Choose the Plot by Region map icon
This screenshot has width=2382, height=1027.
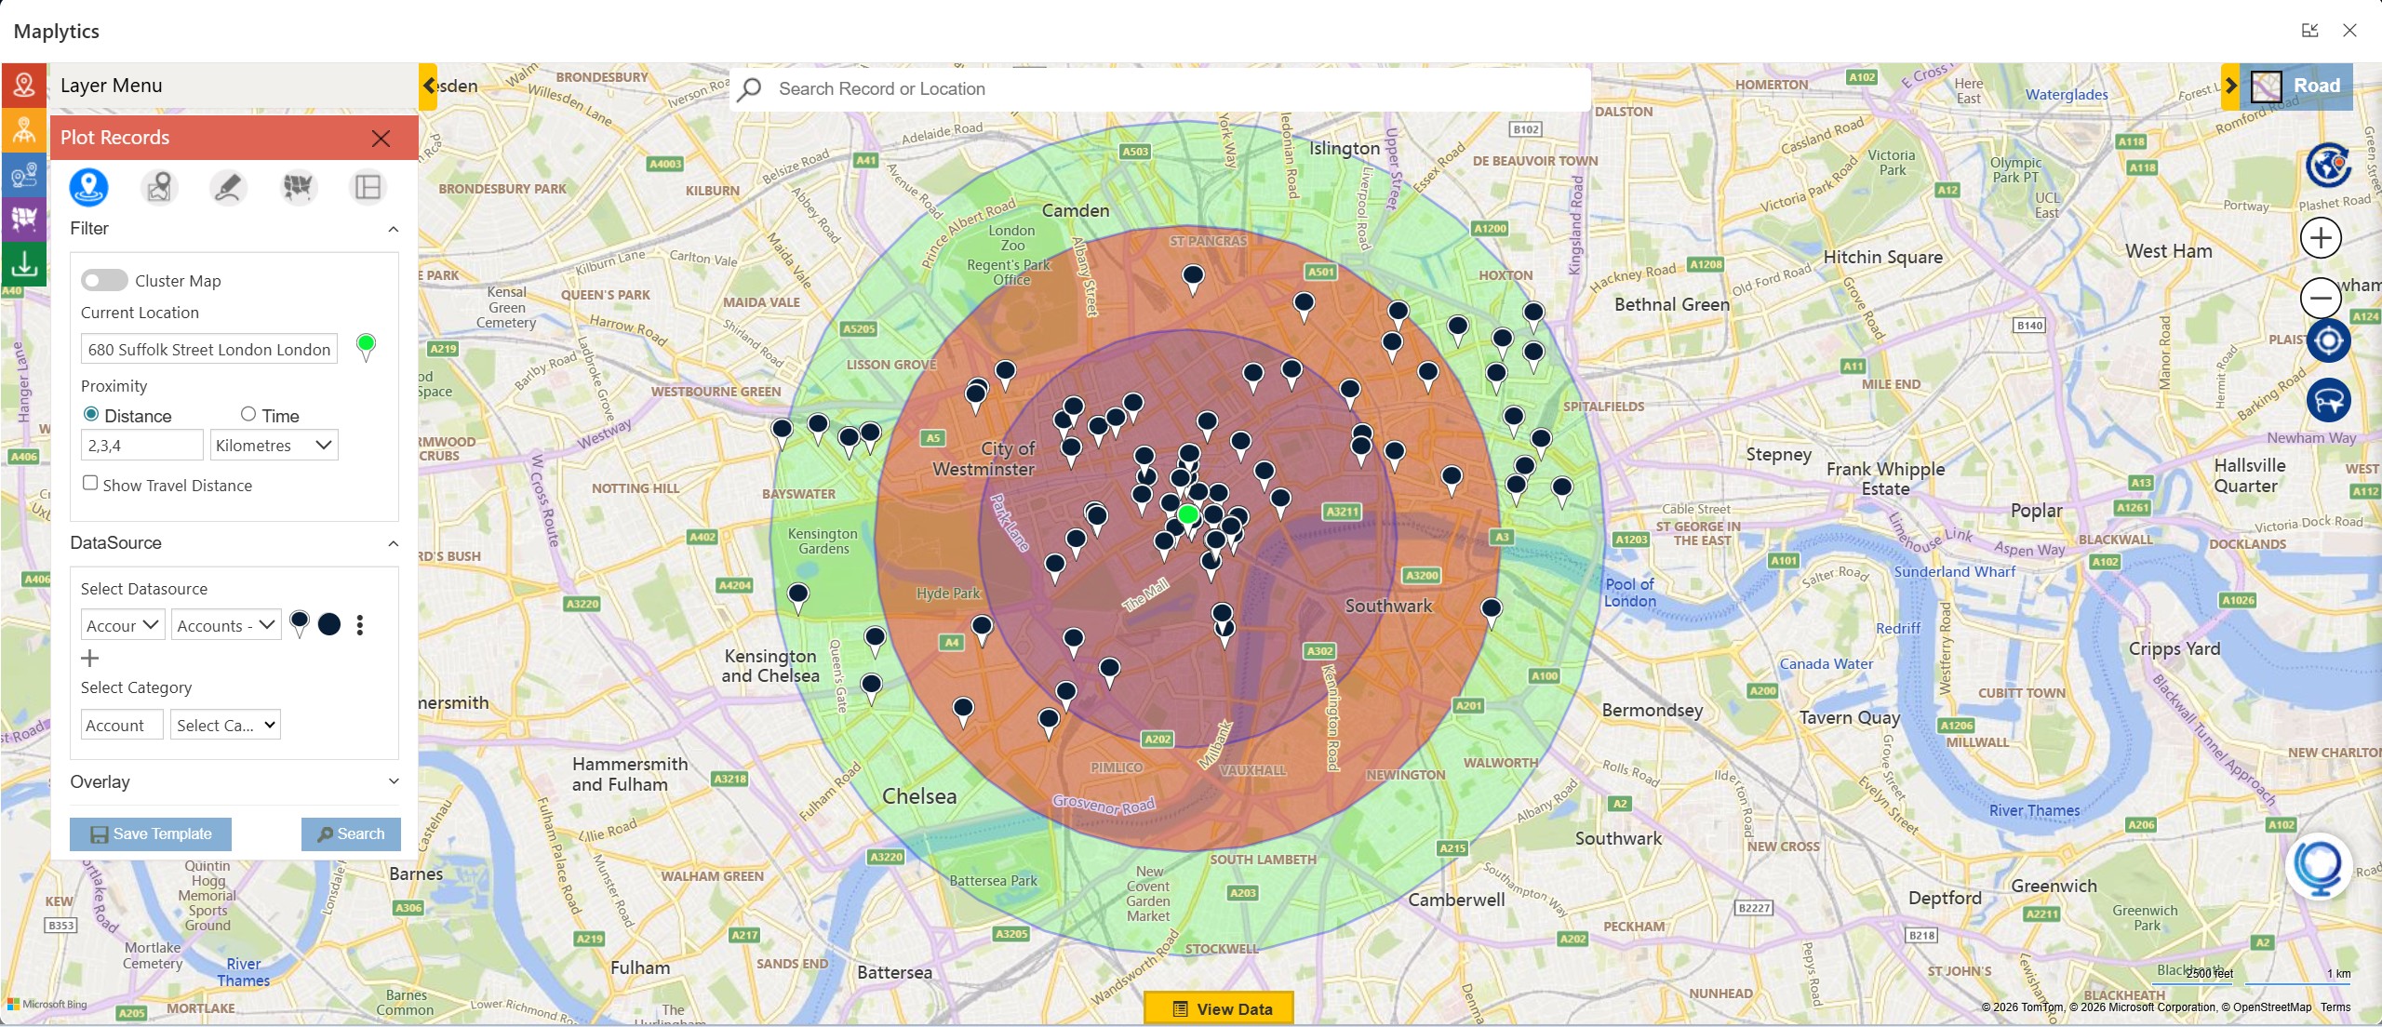point(296,186)
